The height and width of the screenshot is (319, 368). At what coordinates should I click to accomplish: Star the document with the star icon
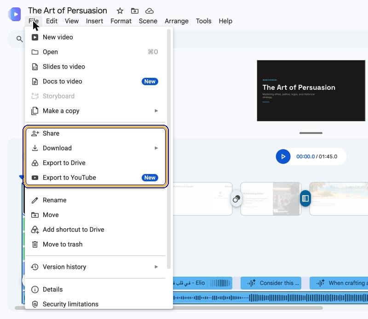(120, 11)
